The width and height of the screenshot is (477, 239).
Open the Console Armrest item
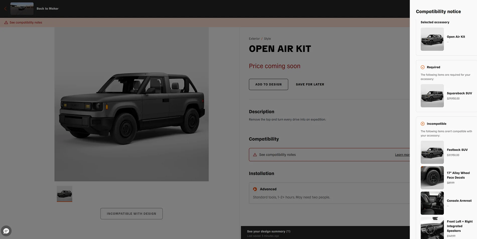pos(446,203)
